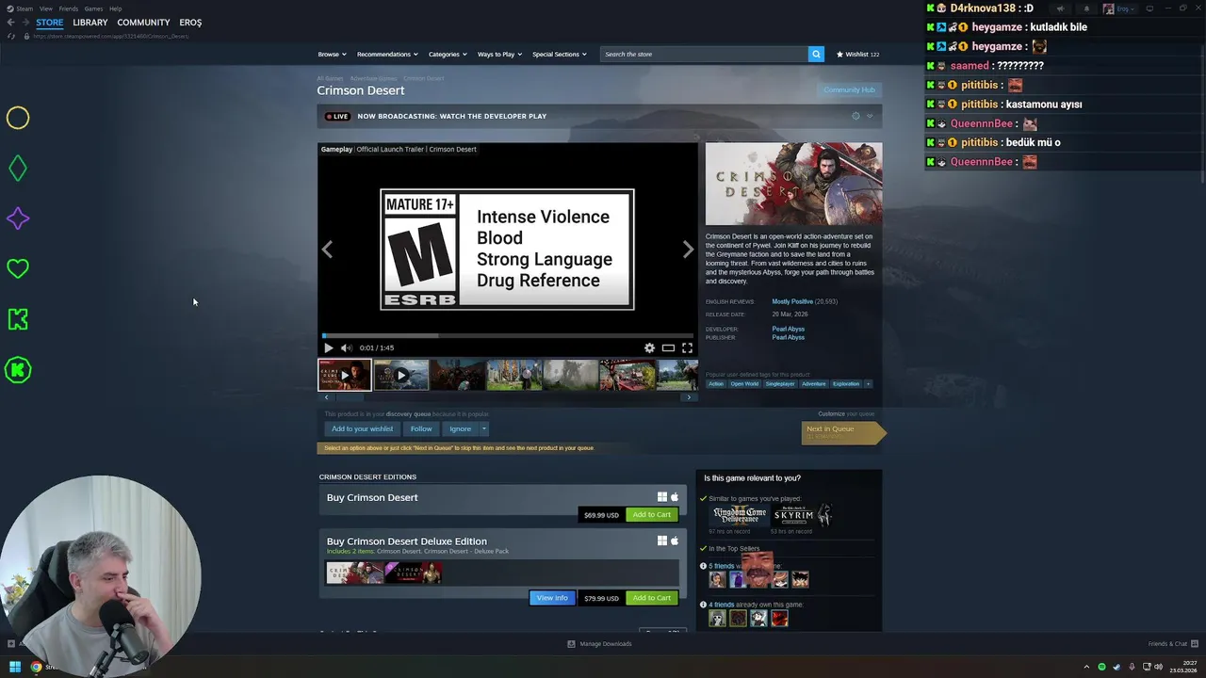Ignore this game
The image size is (1206, 678).
click(460, 428)
